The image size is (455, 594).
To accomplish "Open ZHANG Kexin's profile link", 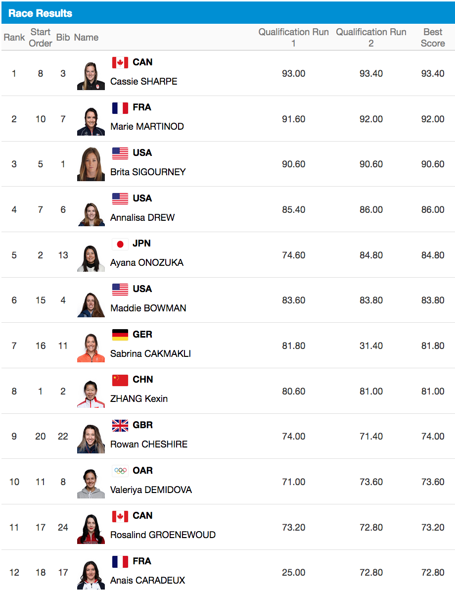I will coord(139,398).
